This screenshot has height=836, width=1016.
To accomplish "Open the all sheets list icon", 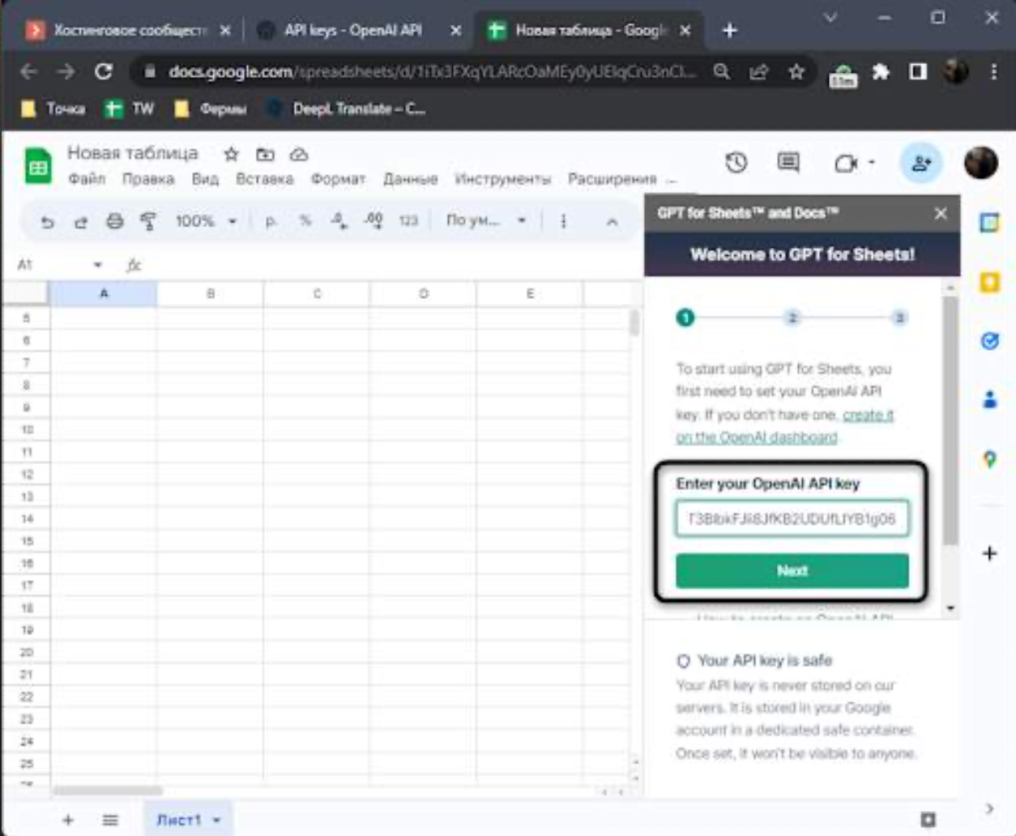I will click(x=110, y=820).
